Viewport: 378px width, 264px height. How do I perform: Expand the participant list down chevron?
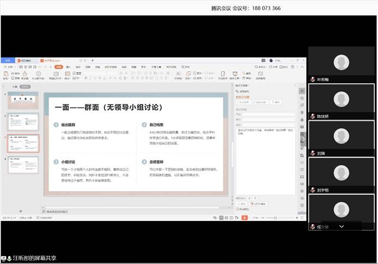click(x=342, y=225)
